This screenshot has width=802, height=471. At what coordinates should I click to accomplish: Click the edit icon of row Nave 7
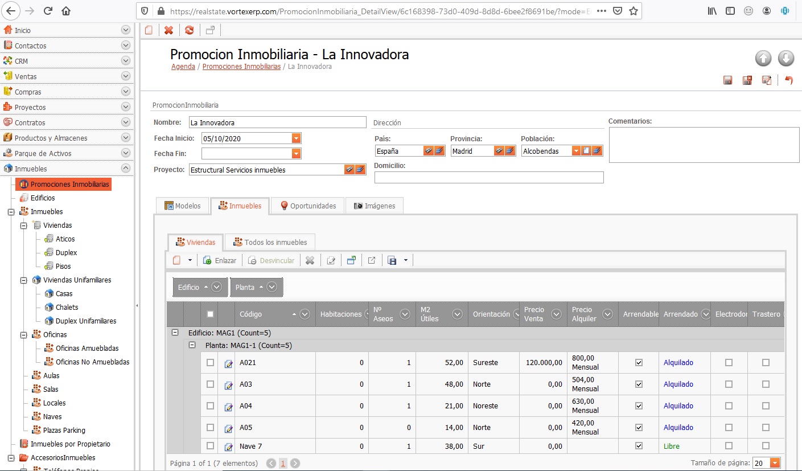pyautogui.click(x=228, y=447)
